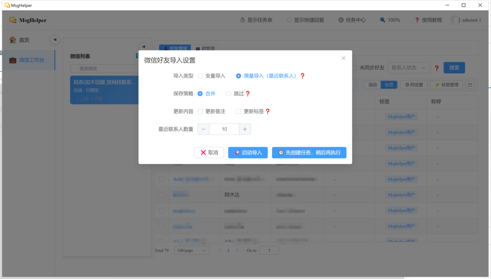
Task: Open the 100/page dropdown
Action: pyautogui.click(x=192, y=250)
